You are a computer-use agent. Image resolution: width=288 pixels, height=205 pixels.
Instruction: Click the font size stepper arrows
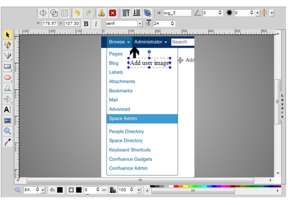click(x=172, y=23)
